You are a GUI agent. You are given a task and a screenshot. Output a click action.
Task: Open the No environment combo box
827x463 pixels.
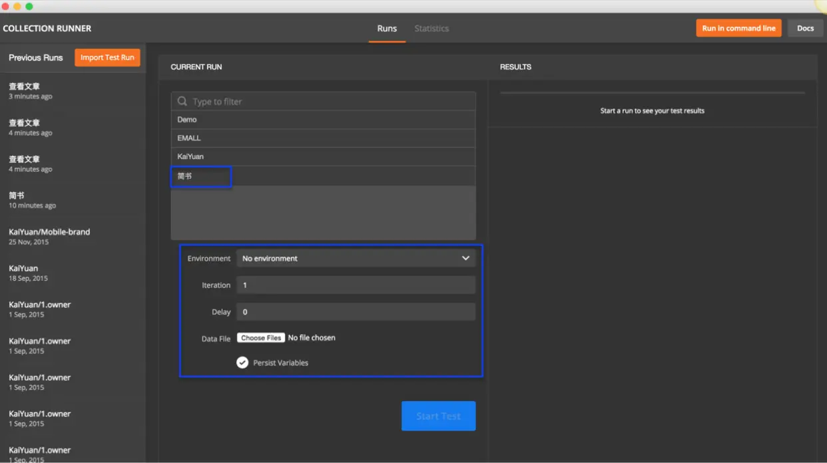click(x=356, y=258)
